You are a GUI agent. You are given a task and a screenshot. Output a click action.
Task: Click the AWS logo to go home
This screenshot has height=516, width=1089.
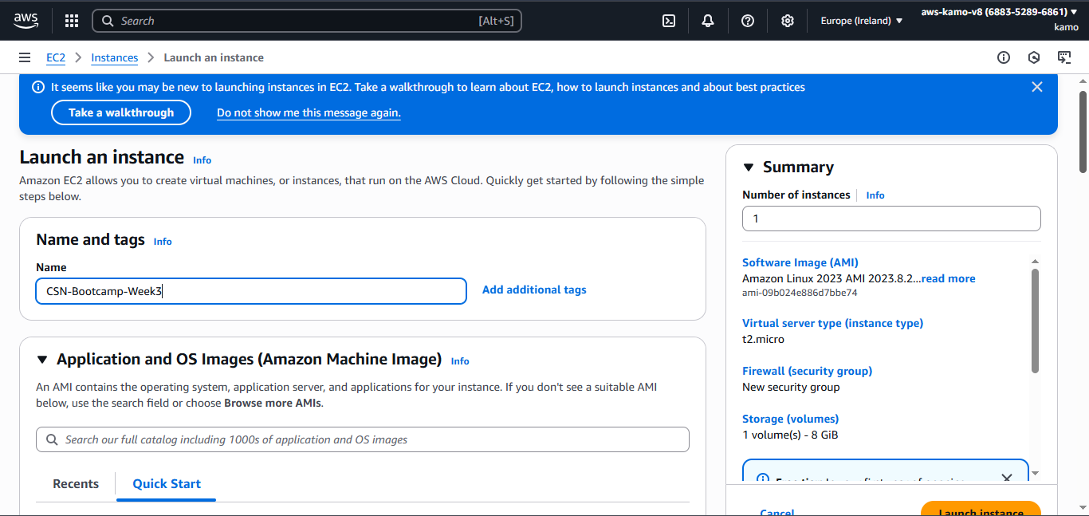pyautogui.click(x=26, y=20)
